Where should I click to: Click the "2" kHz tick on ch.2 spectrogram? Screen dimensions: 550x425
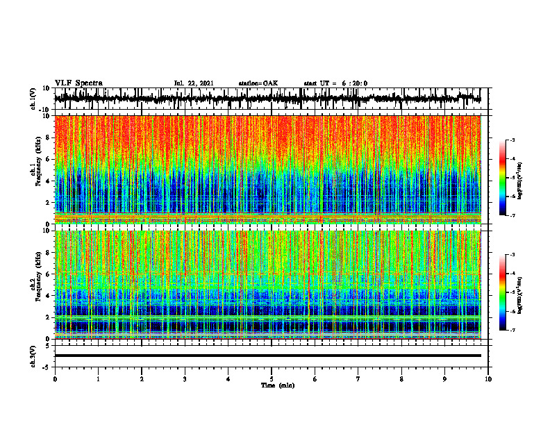point(49,317)
